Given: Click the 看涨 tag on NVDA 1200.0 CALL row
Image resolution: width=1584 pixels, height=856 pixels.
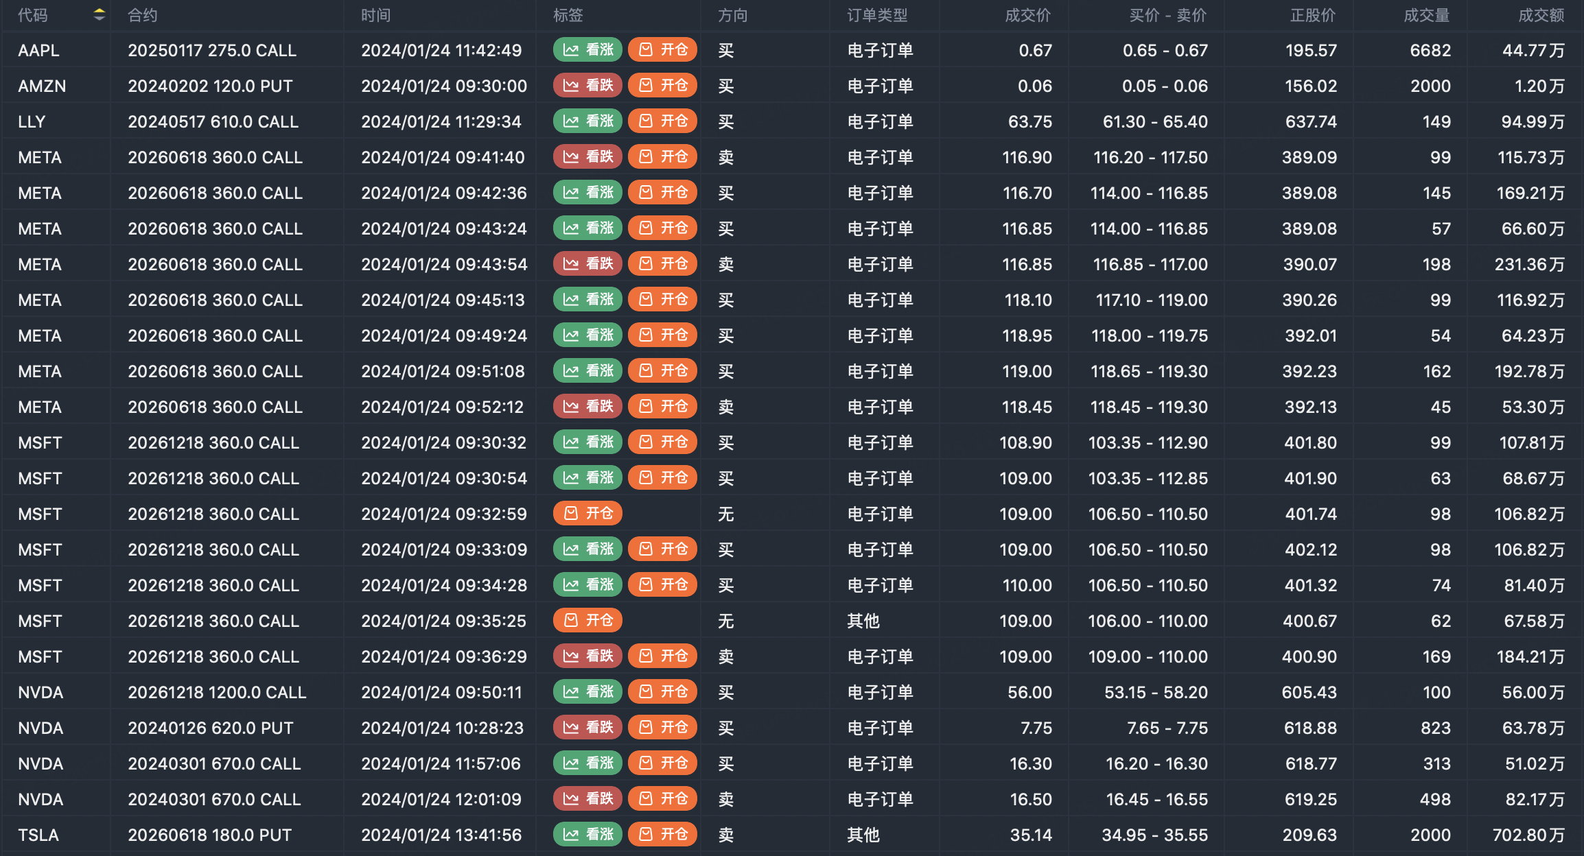Looking at the screenshot, I should point(588,692).
